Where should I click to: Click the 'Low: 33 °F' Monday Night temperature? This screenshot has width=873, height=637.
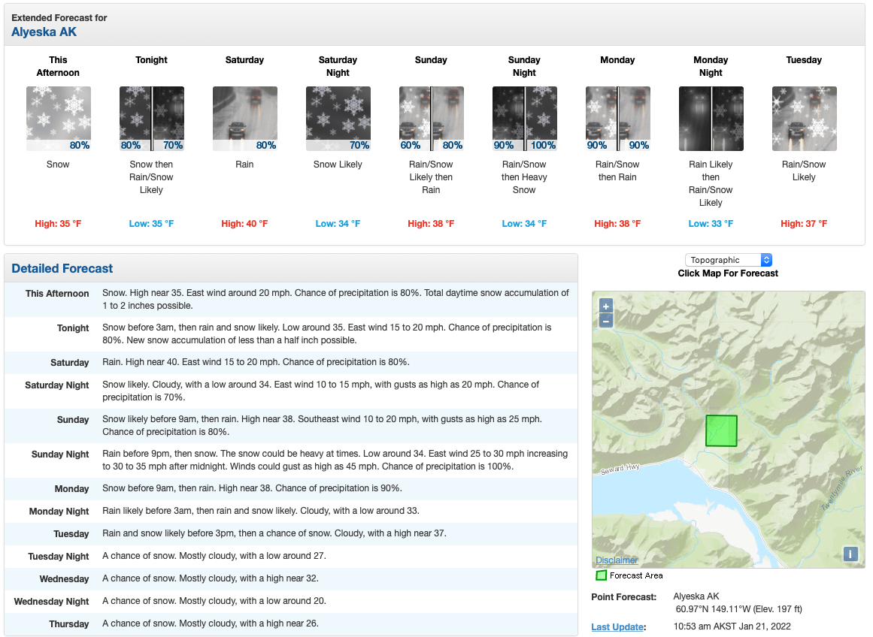[x=711, y=224]
